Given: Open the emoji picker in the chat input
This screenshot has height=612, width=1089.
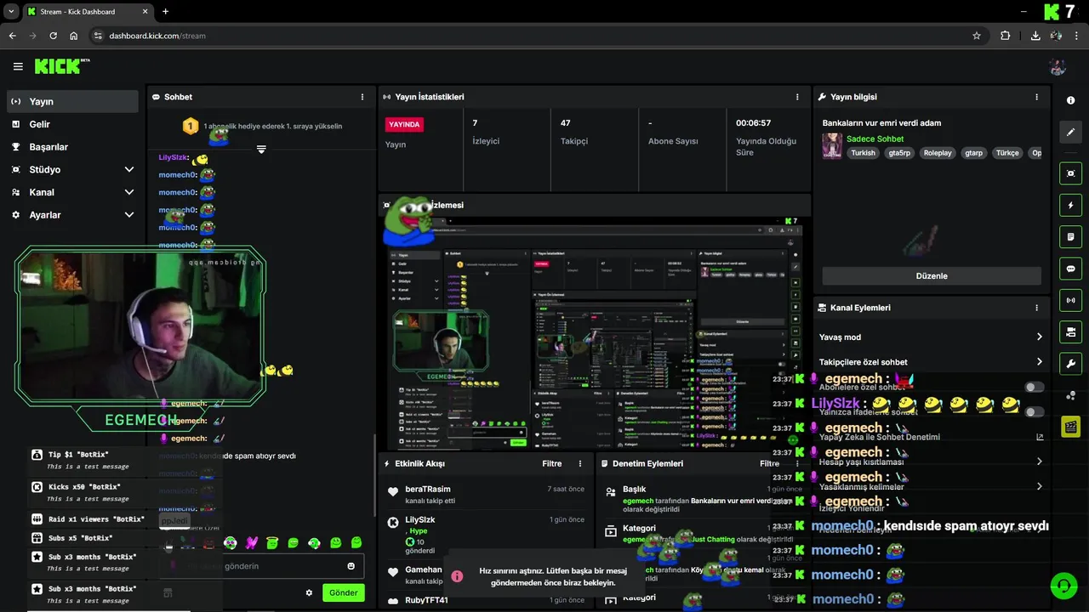Looking at the screenshot, I should [351, 566].
